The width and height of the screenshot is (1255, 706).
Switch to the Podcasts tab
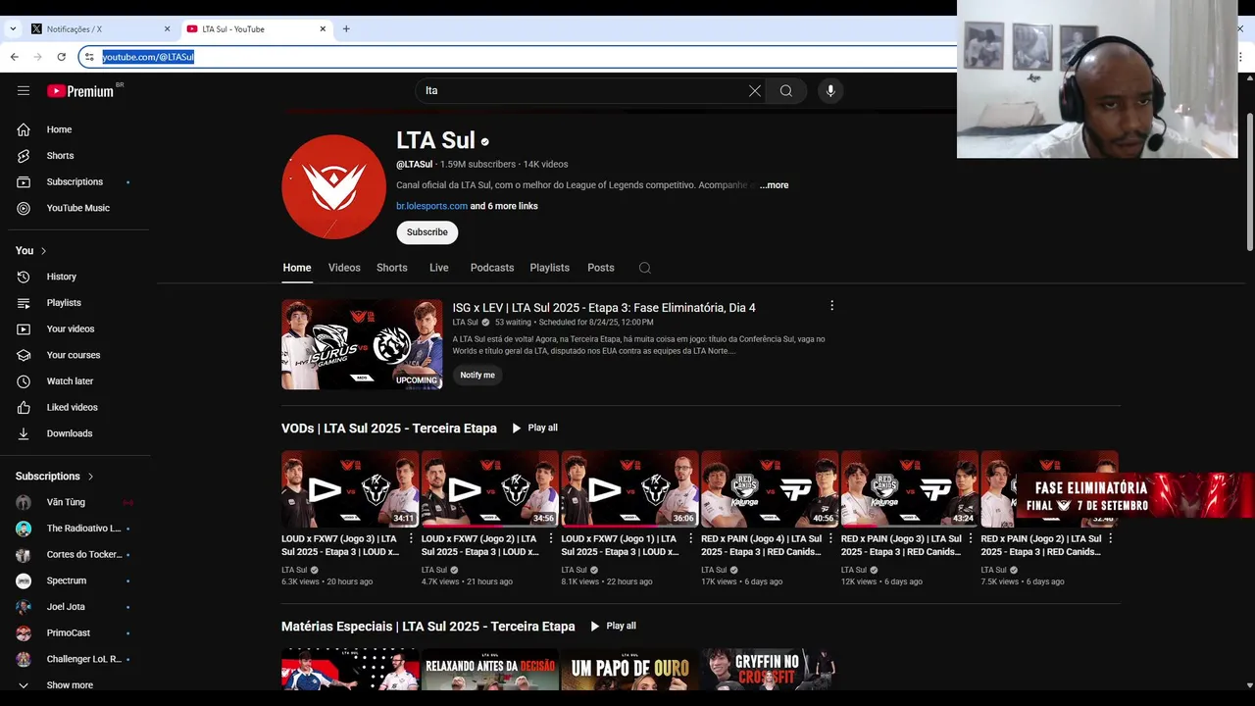[x=492, y=268]
